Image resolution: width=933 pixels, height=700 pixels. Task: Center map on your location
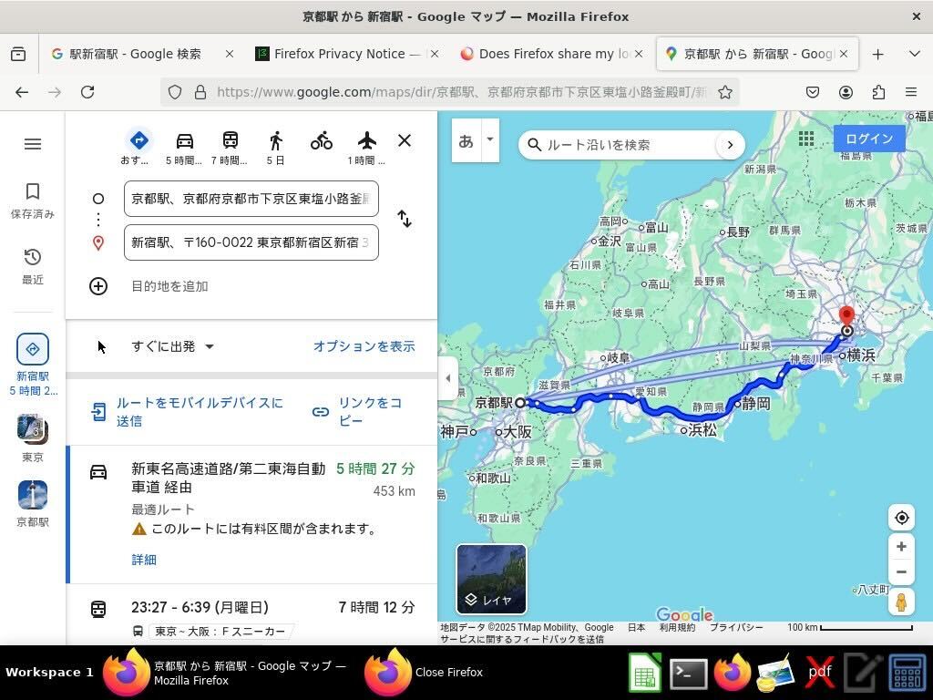click(901, 518)
